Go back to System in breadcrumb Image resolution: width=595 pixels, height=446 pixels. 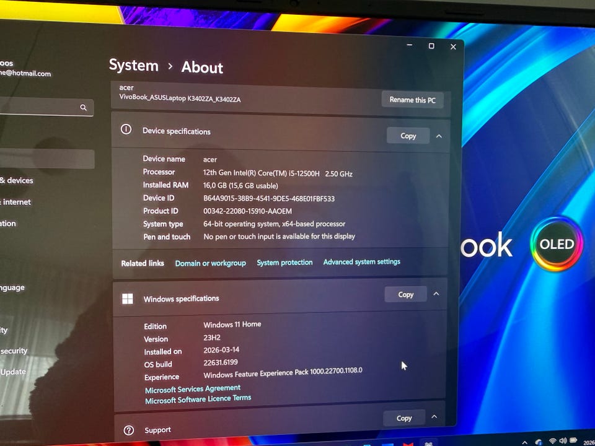point(134,65)
